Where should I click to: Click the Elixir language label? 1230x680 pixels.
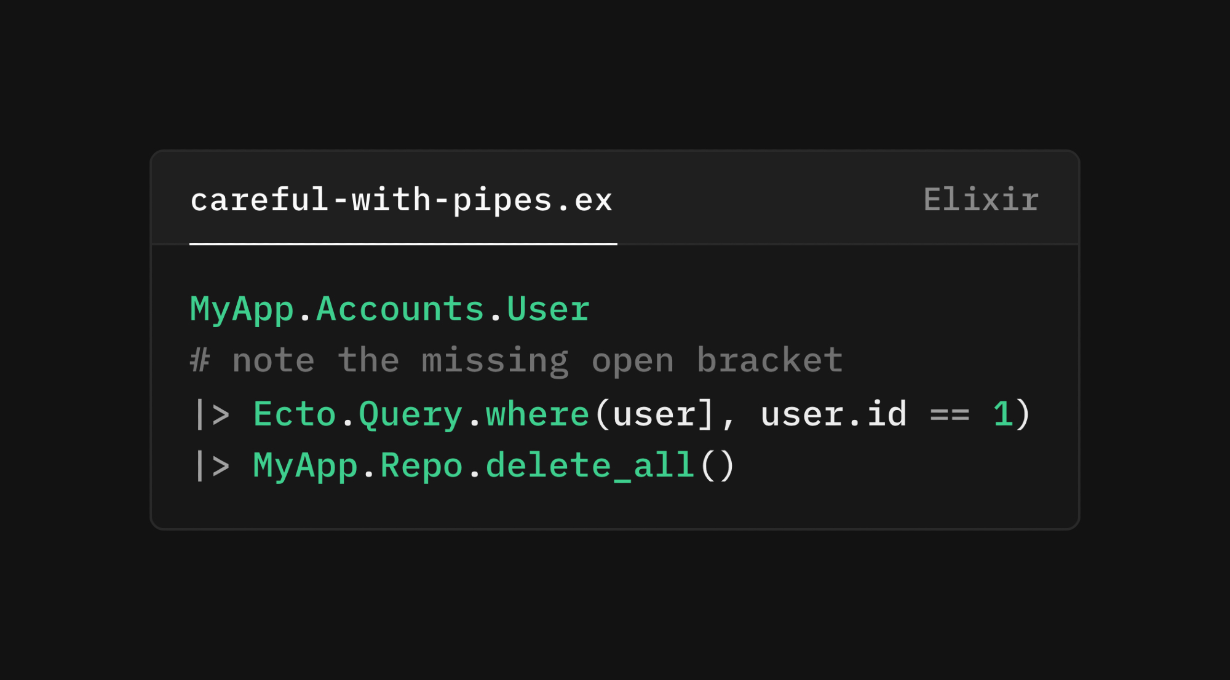pyautogui.click(x=981, y=200)
